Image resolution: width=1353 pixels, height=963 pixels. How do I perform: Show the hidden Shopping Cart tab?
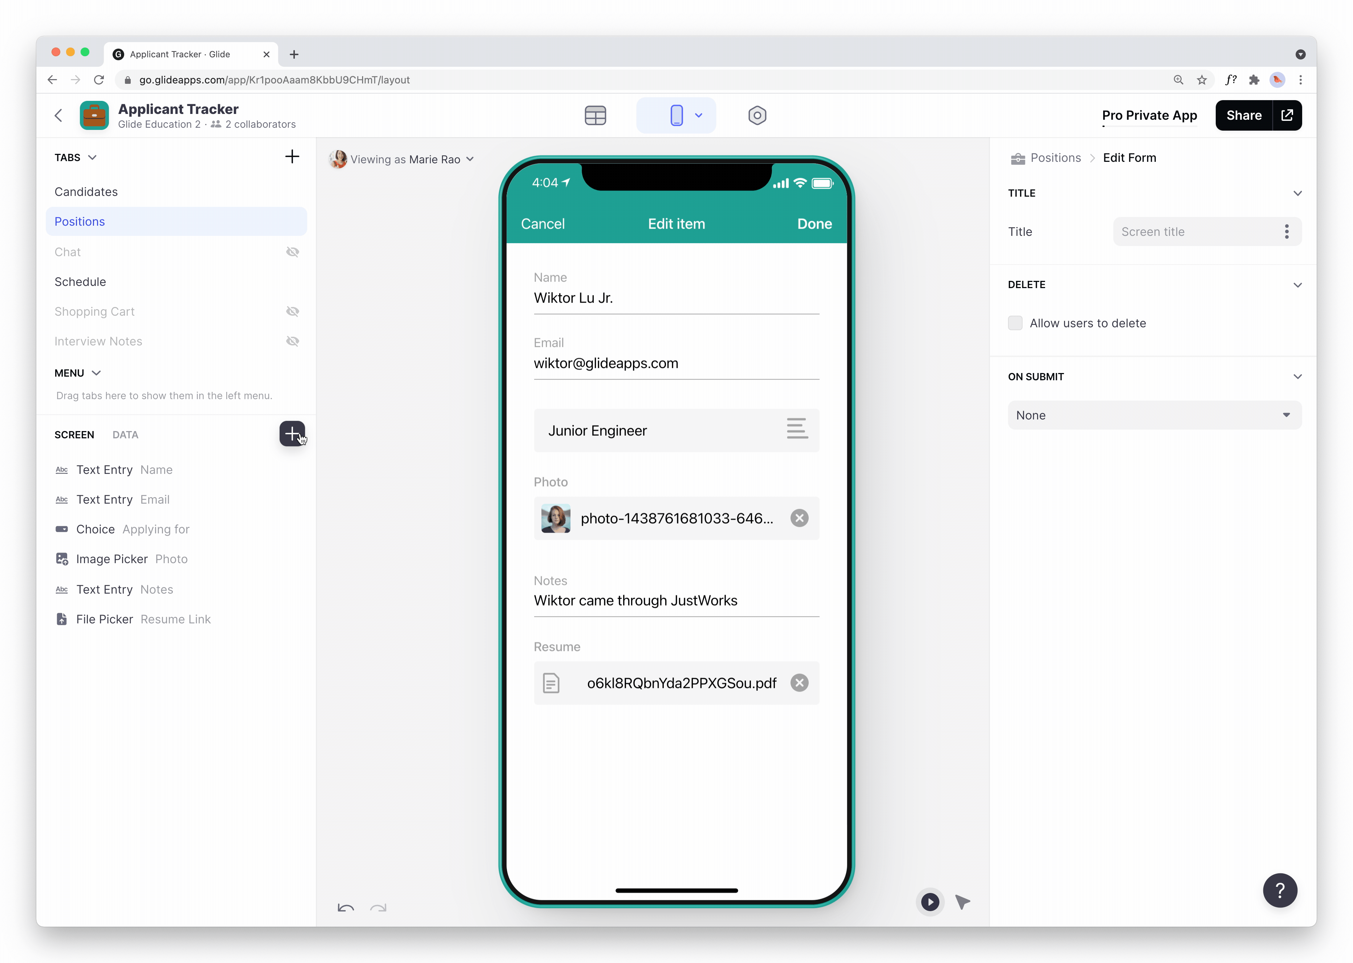tap(292, 311)
